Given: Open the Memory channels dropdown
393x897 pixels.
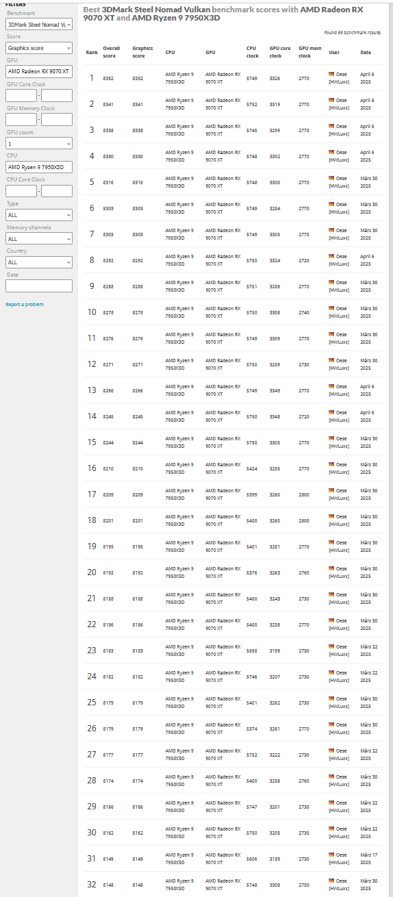Looking at the screenshot, I should [x=39, y=238].
